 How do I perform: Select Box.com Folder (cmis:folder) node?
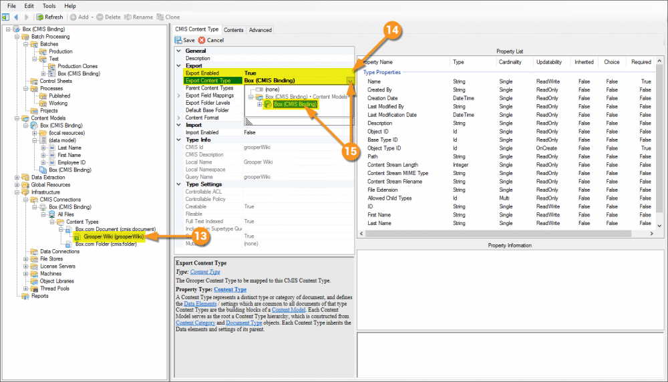click(106, 244)
